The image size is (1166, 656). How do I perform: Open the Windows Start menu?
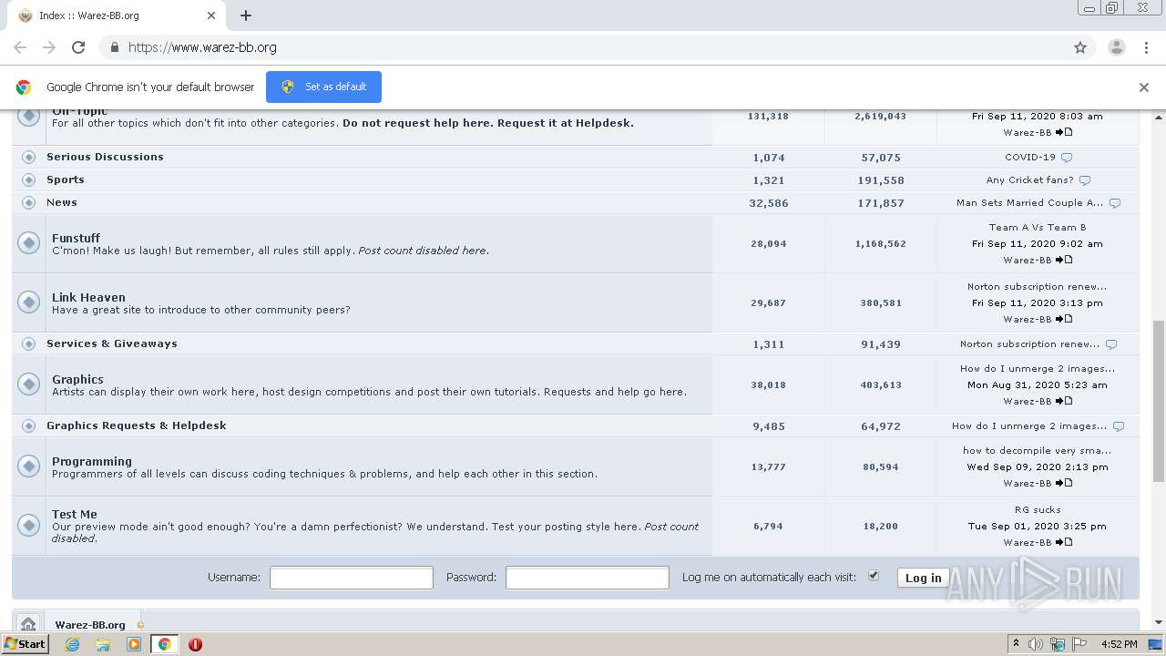click(x=26, y=643)
